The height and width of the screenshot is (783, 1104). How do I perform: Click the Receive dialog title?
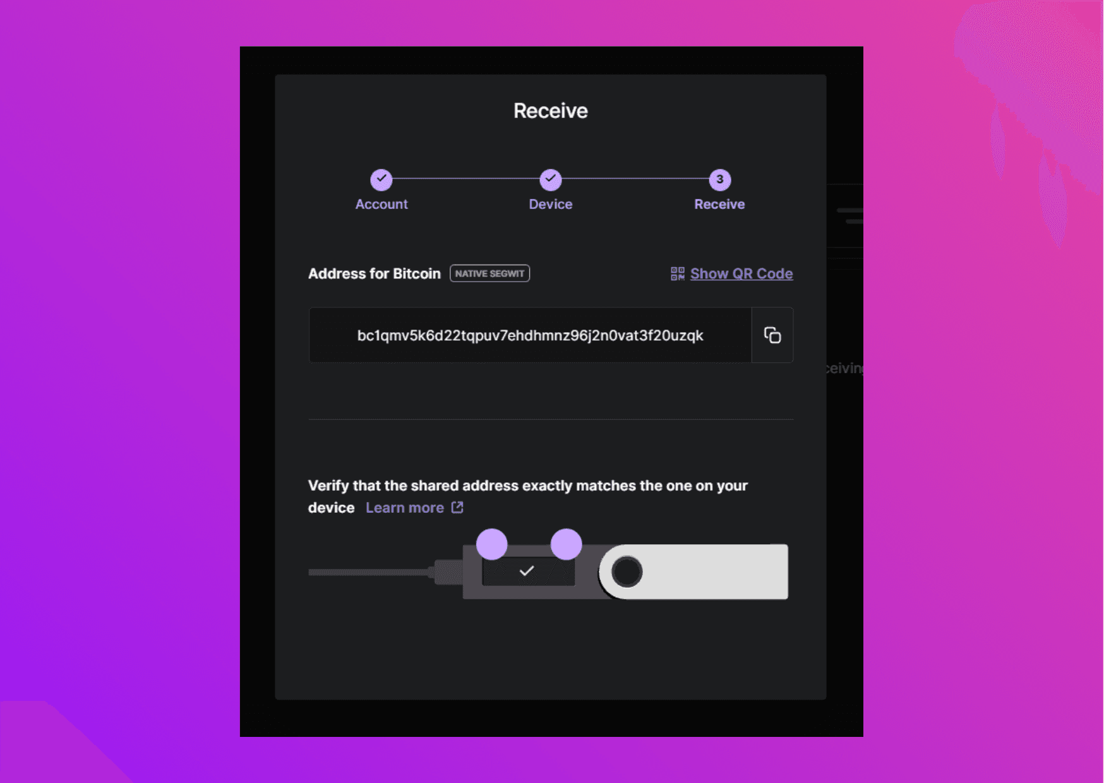coord(551,111)
